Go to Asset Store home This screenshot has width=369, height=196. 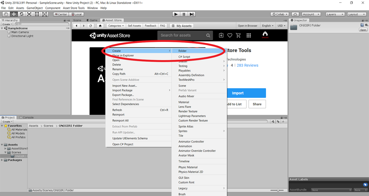pyautogui.click(x=100, y=26)
